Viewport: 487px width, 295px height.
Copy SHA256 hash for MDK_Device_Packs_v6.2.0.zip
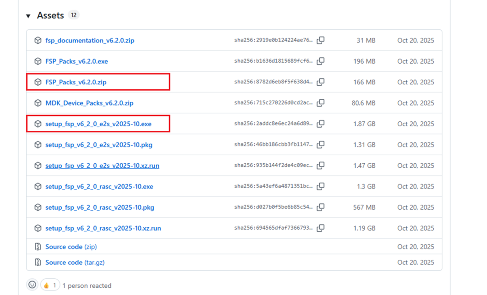pyautogui.click(x=321, y=103)
